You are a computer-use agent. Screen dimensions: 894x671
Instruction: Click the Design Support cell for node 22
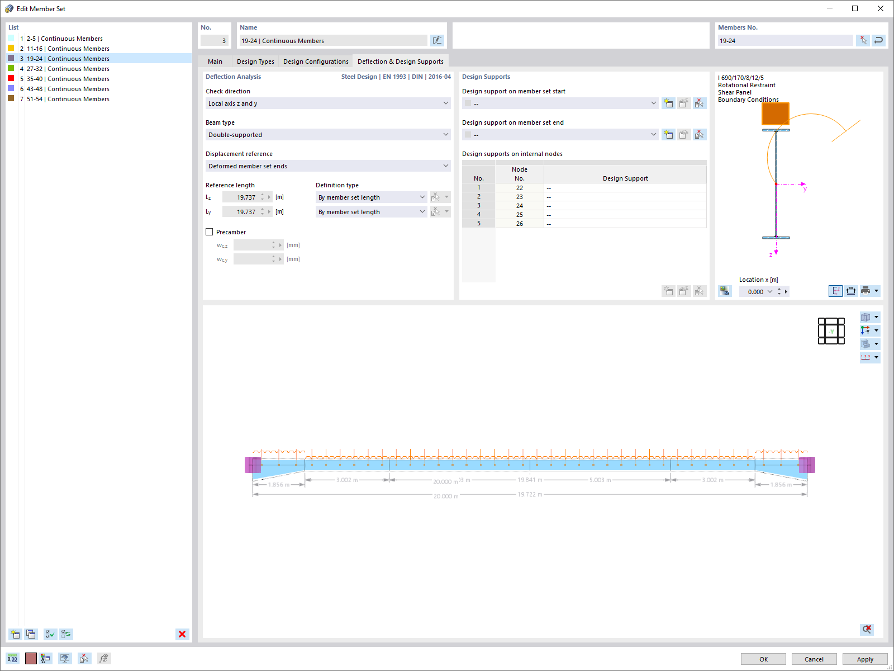(625, 188)
